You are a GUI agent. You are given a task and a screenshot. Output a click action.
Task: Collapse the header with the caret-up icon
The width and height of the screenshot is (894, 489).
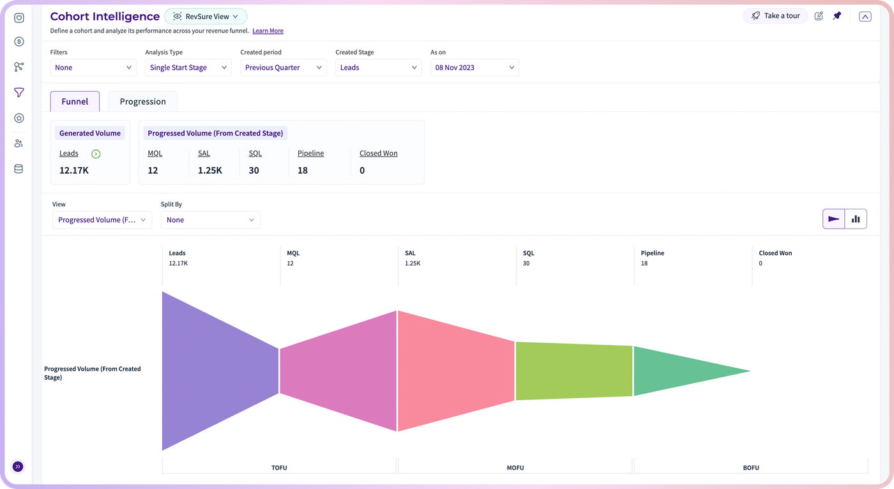point(865,17)
